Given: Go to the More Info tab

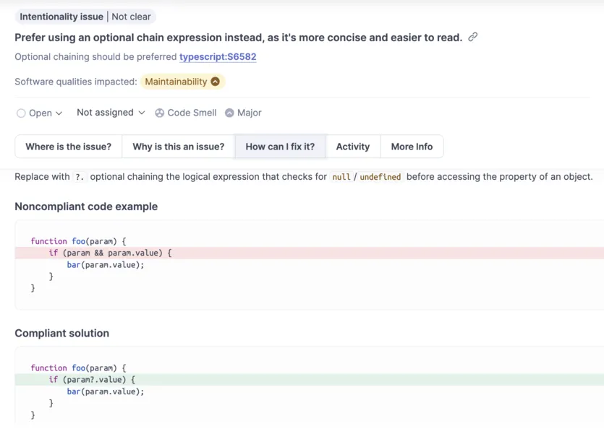Looking at the screenshot, I should tap(412, 147).
